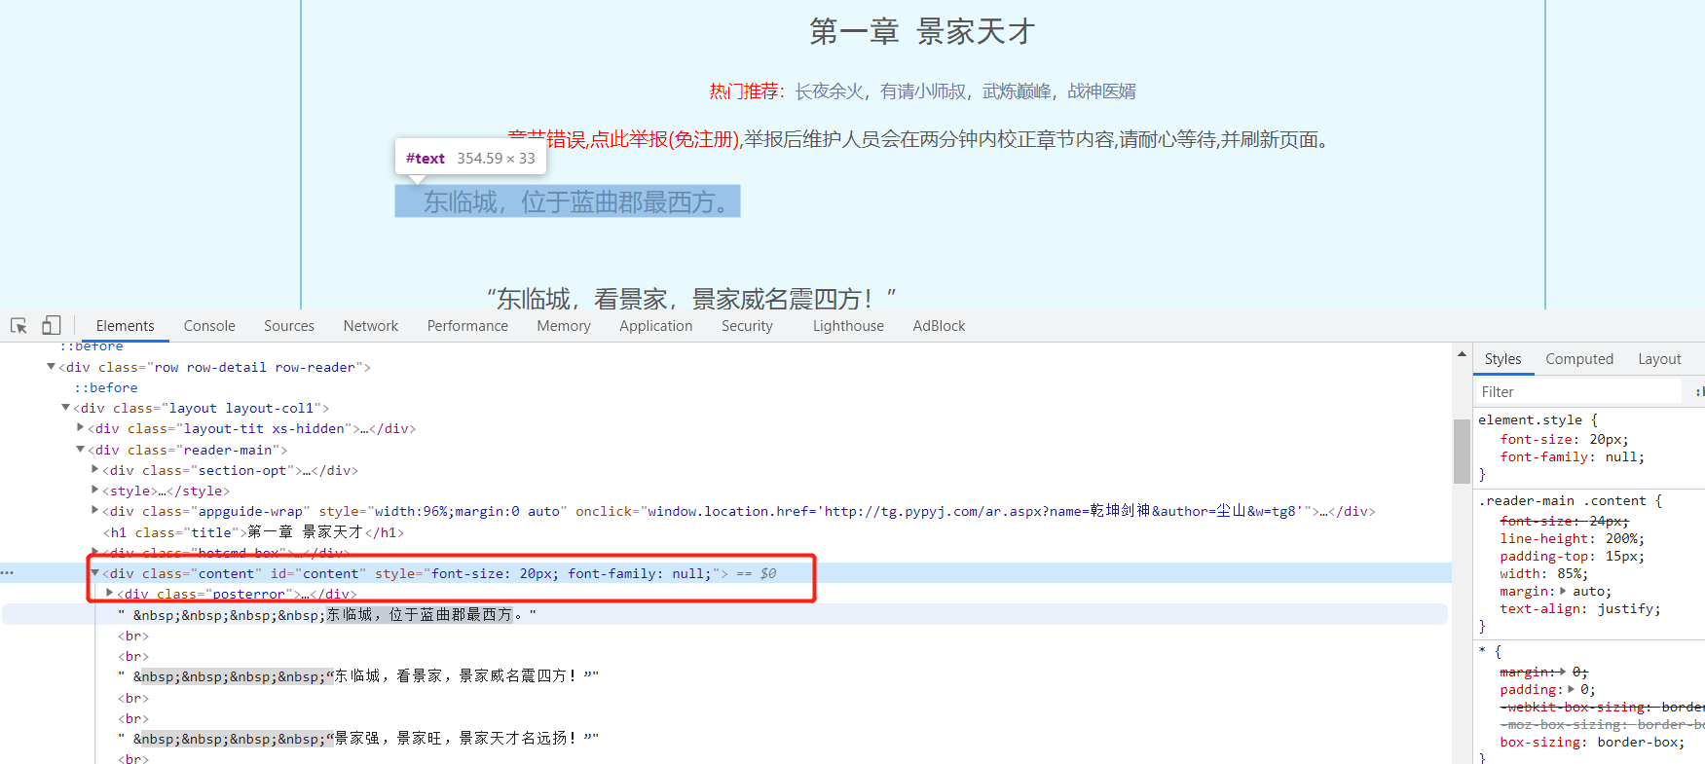Collapse the layout layout-col1 div node
The image size is (1705, 764).
[66, 408]
